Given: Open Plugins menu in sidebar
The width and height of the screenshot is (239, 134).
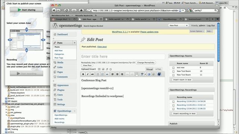Looking at the screenshot, I should (x=60, y=90).
